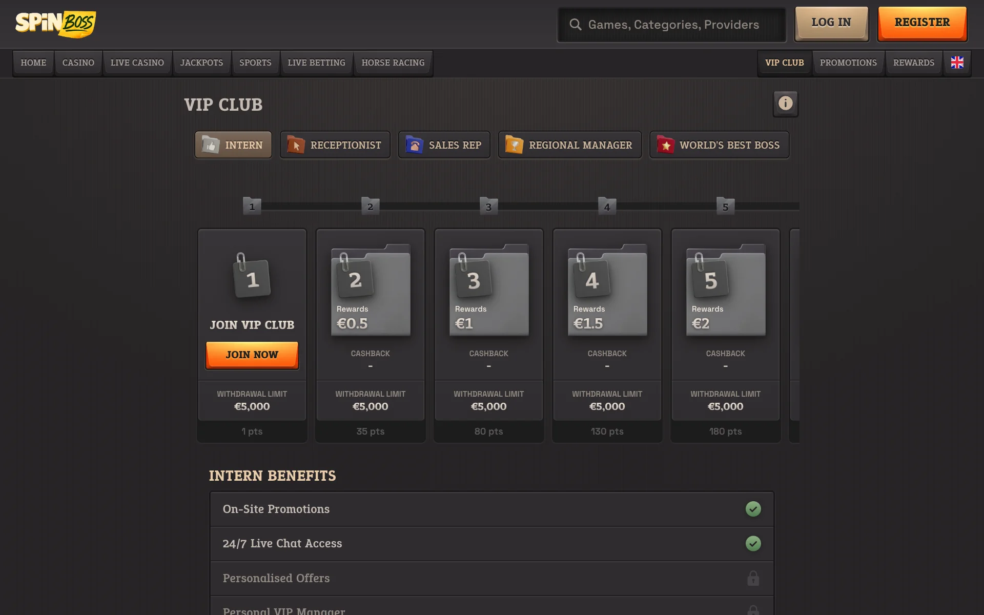Click the On-Site Promotions benefit row
The width and height of the screenshot is (984, 615).
(491, 509)
